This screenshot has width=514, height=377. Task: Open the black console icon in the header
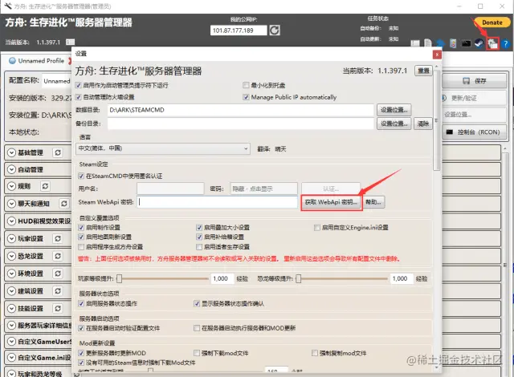tap(466, 43)
